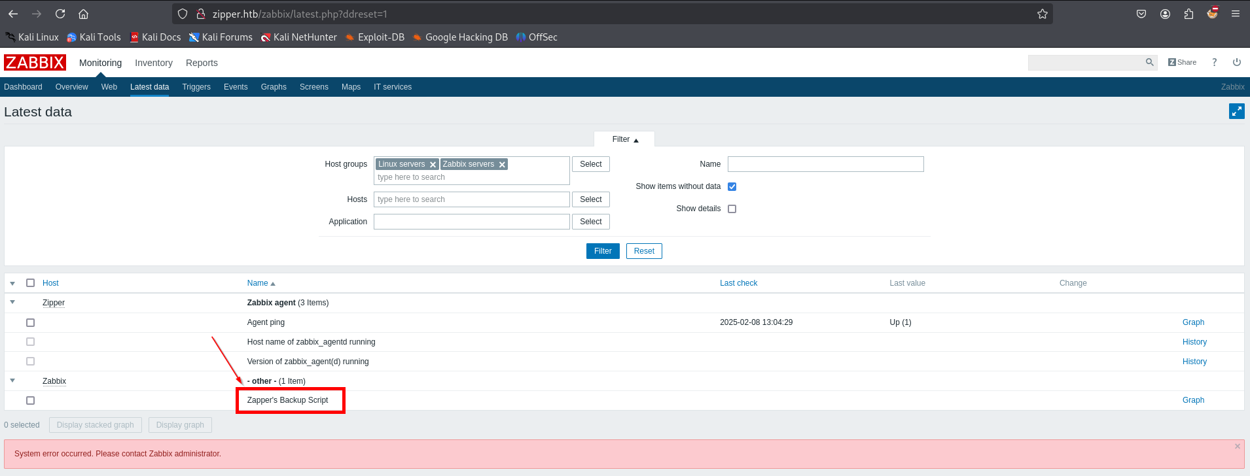Open the Exploit-DB bookmark
Image resolution: width=1250 pixels, height=476 pixels.
[x=375, y=37]
